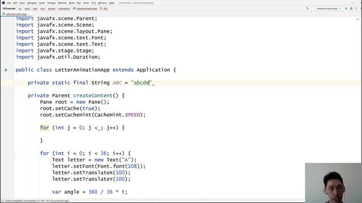Click the LetterAnimationApp class name in declaration
This screenshot has width=362, height=203.
click(82, 70)
